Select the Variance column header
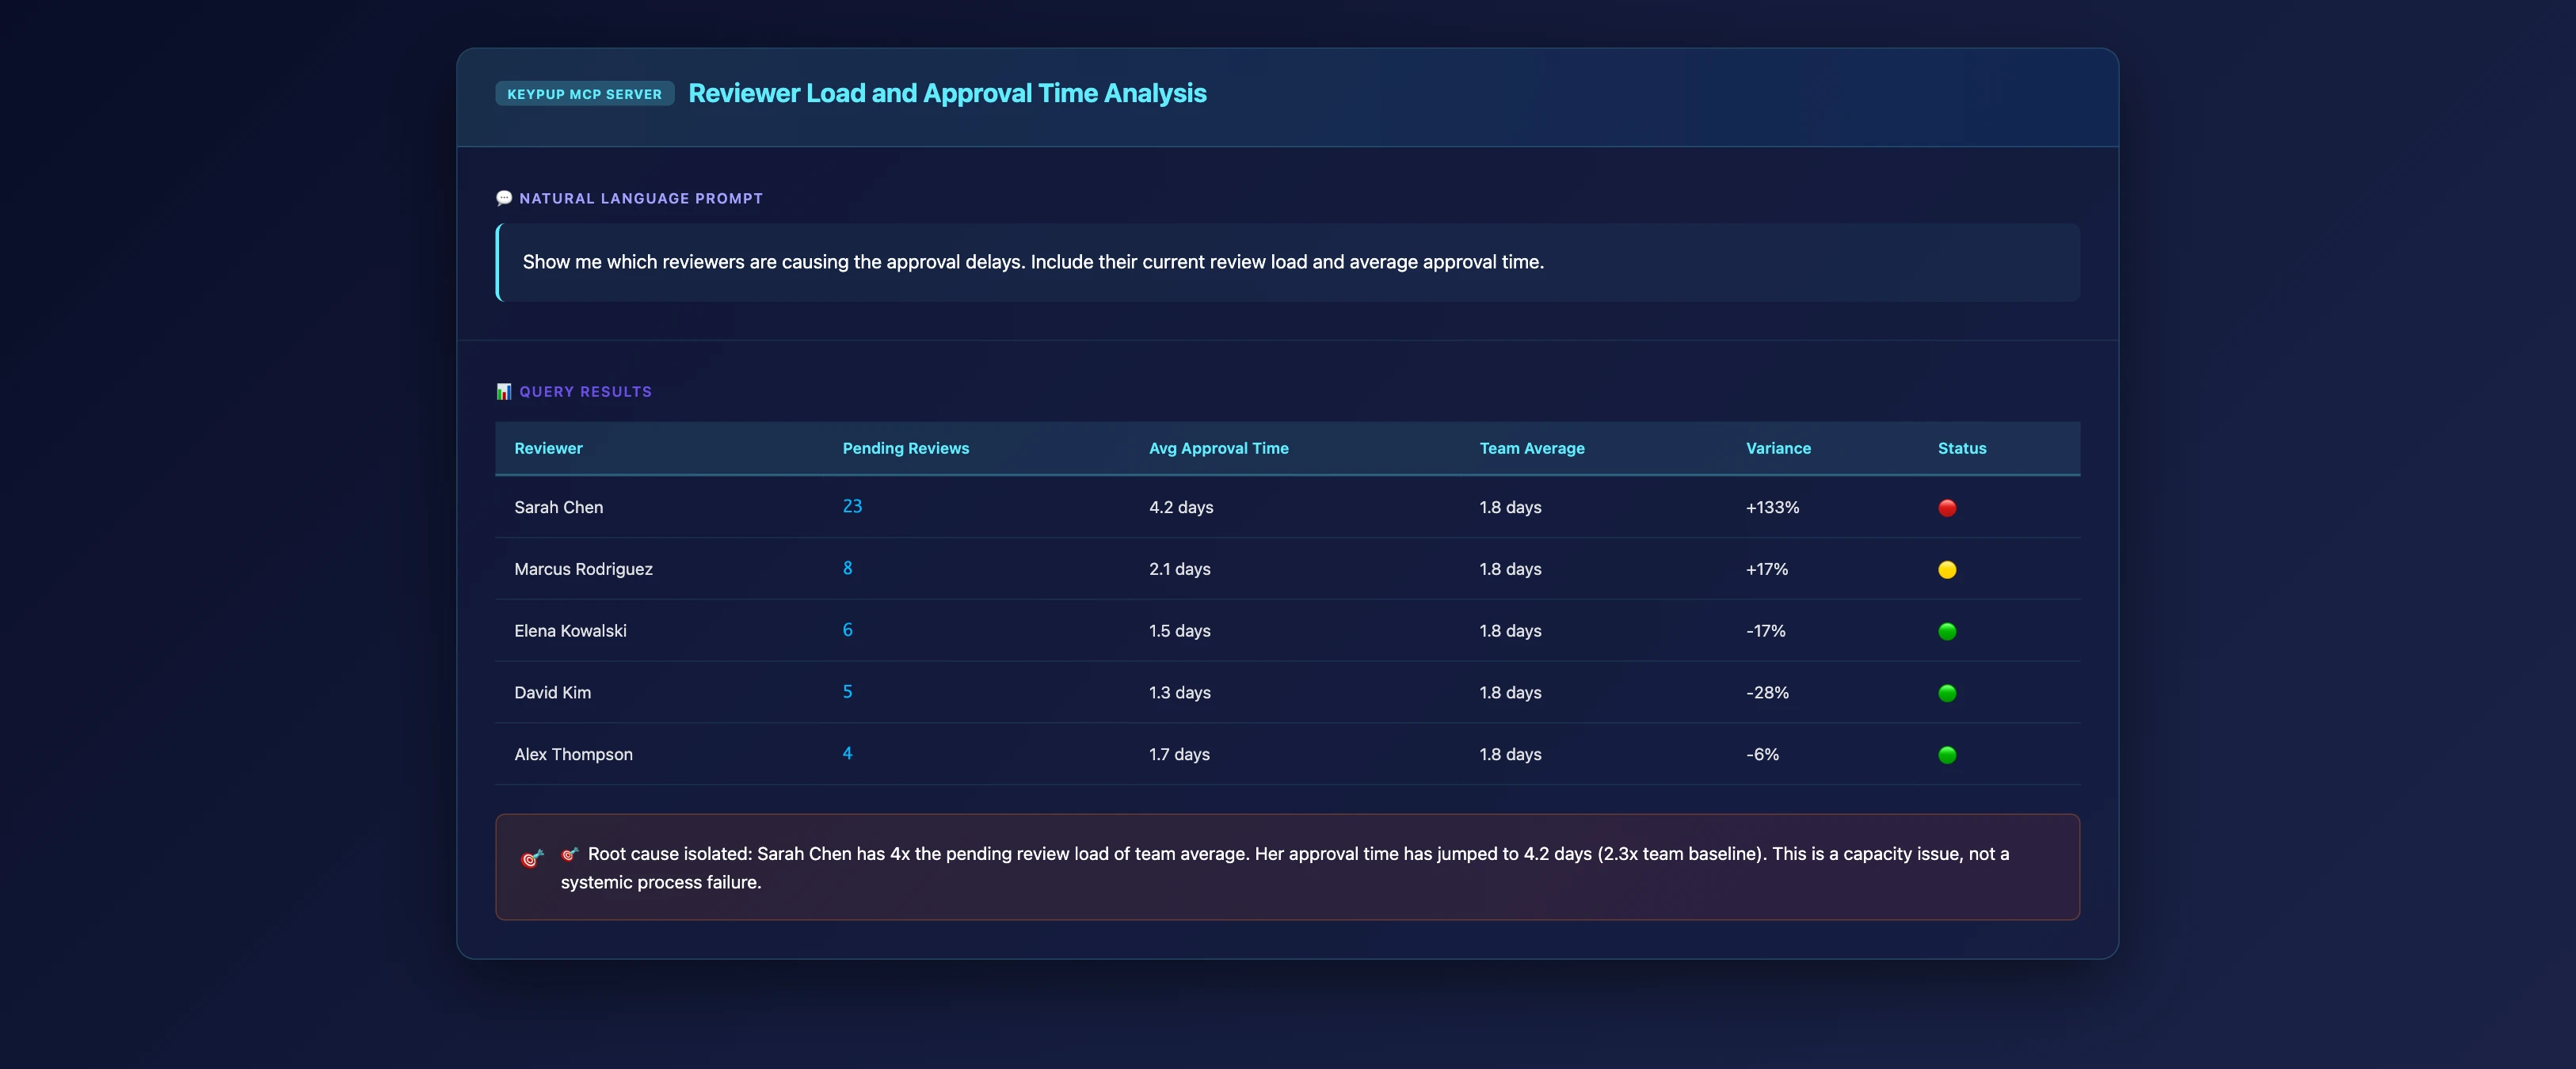 (x=1778, y=448)
